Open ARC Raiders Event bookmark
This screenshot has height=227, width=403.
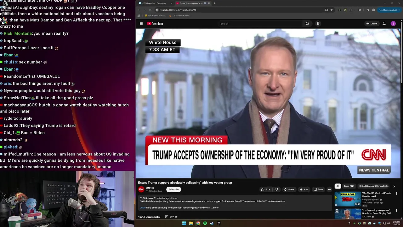pos(179,15)
